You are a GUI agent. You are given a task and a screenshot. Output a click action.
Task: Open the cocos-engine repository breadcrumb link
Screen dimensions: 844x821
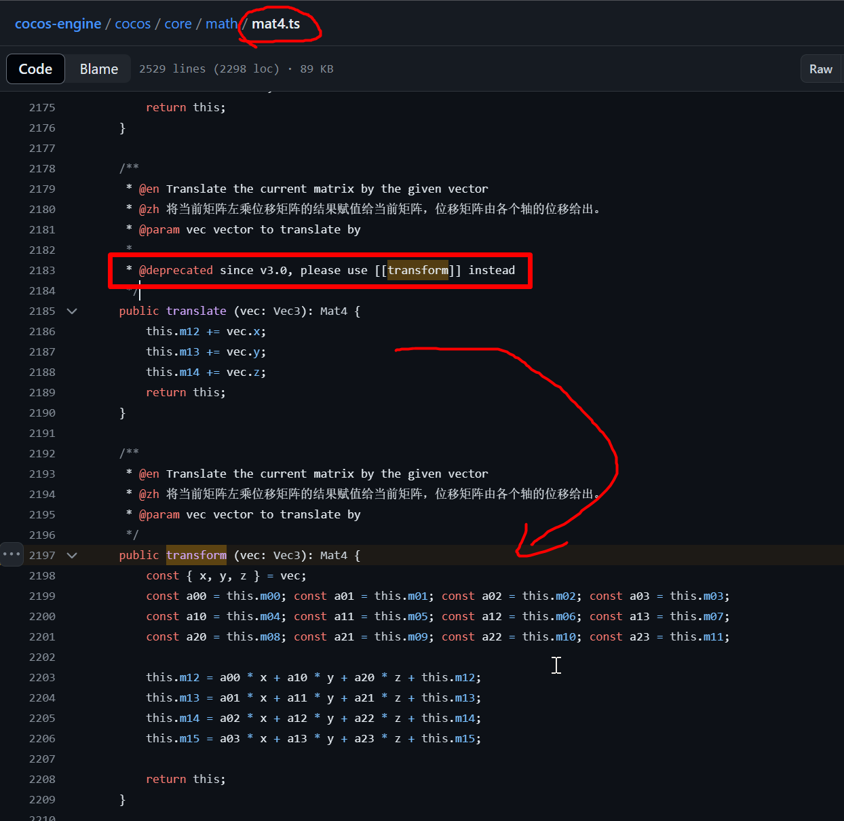pyautogui.click(x=58, y=24)
